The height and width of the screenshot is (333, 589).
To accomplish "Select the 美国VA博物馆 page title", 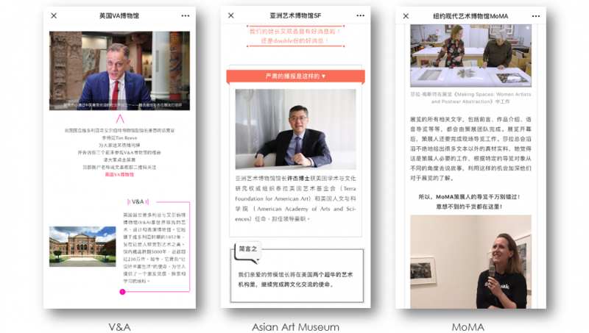I will pyautogui.click(x=119, y=15).
